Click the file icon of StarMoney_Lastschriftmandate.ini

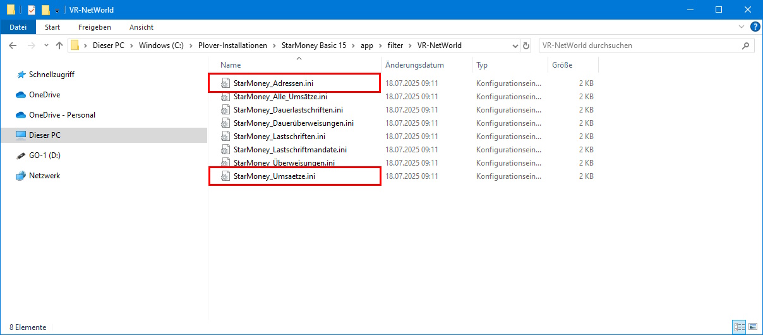coord(225,149)
